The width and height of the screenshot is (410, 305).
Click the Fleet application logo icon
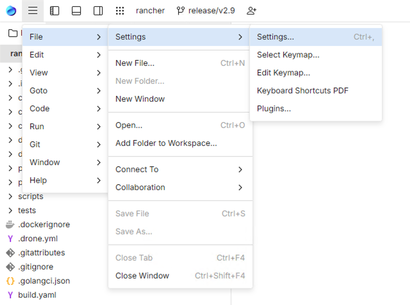point(12,11)
